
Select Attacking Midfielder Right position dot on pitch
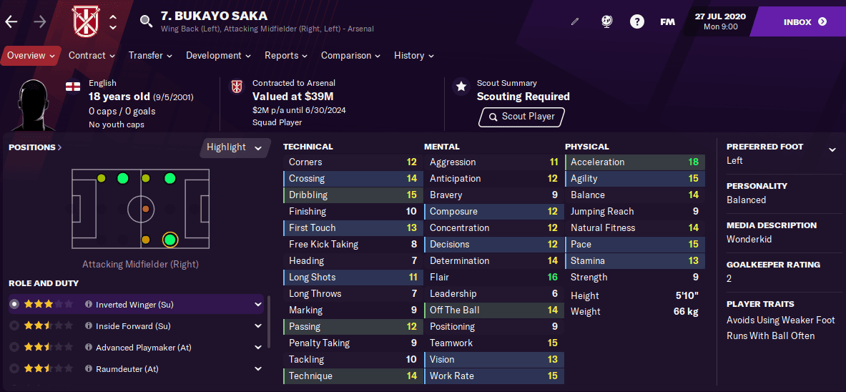tap(169, 240)
